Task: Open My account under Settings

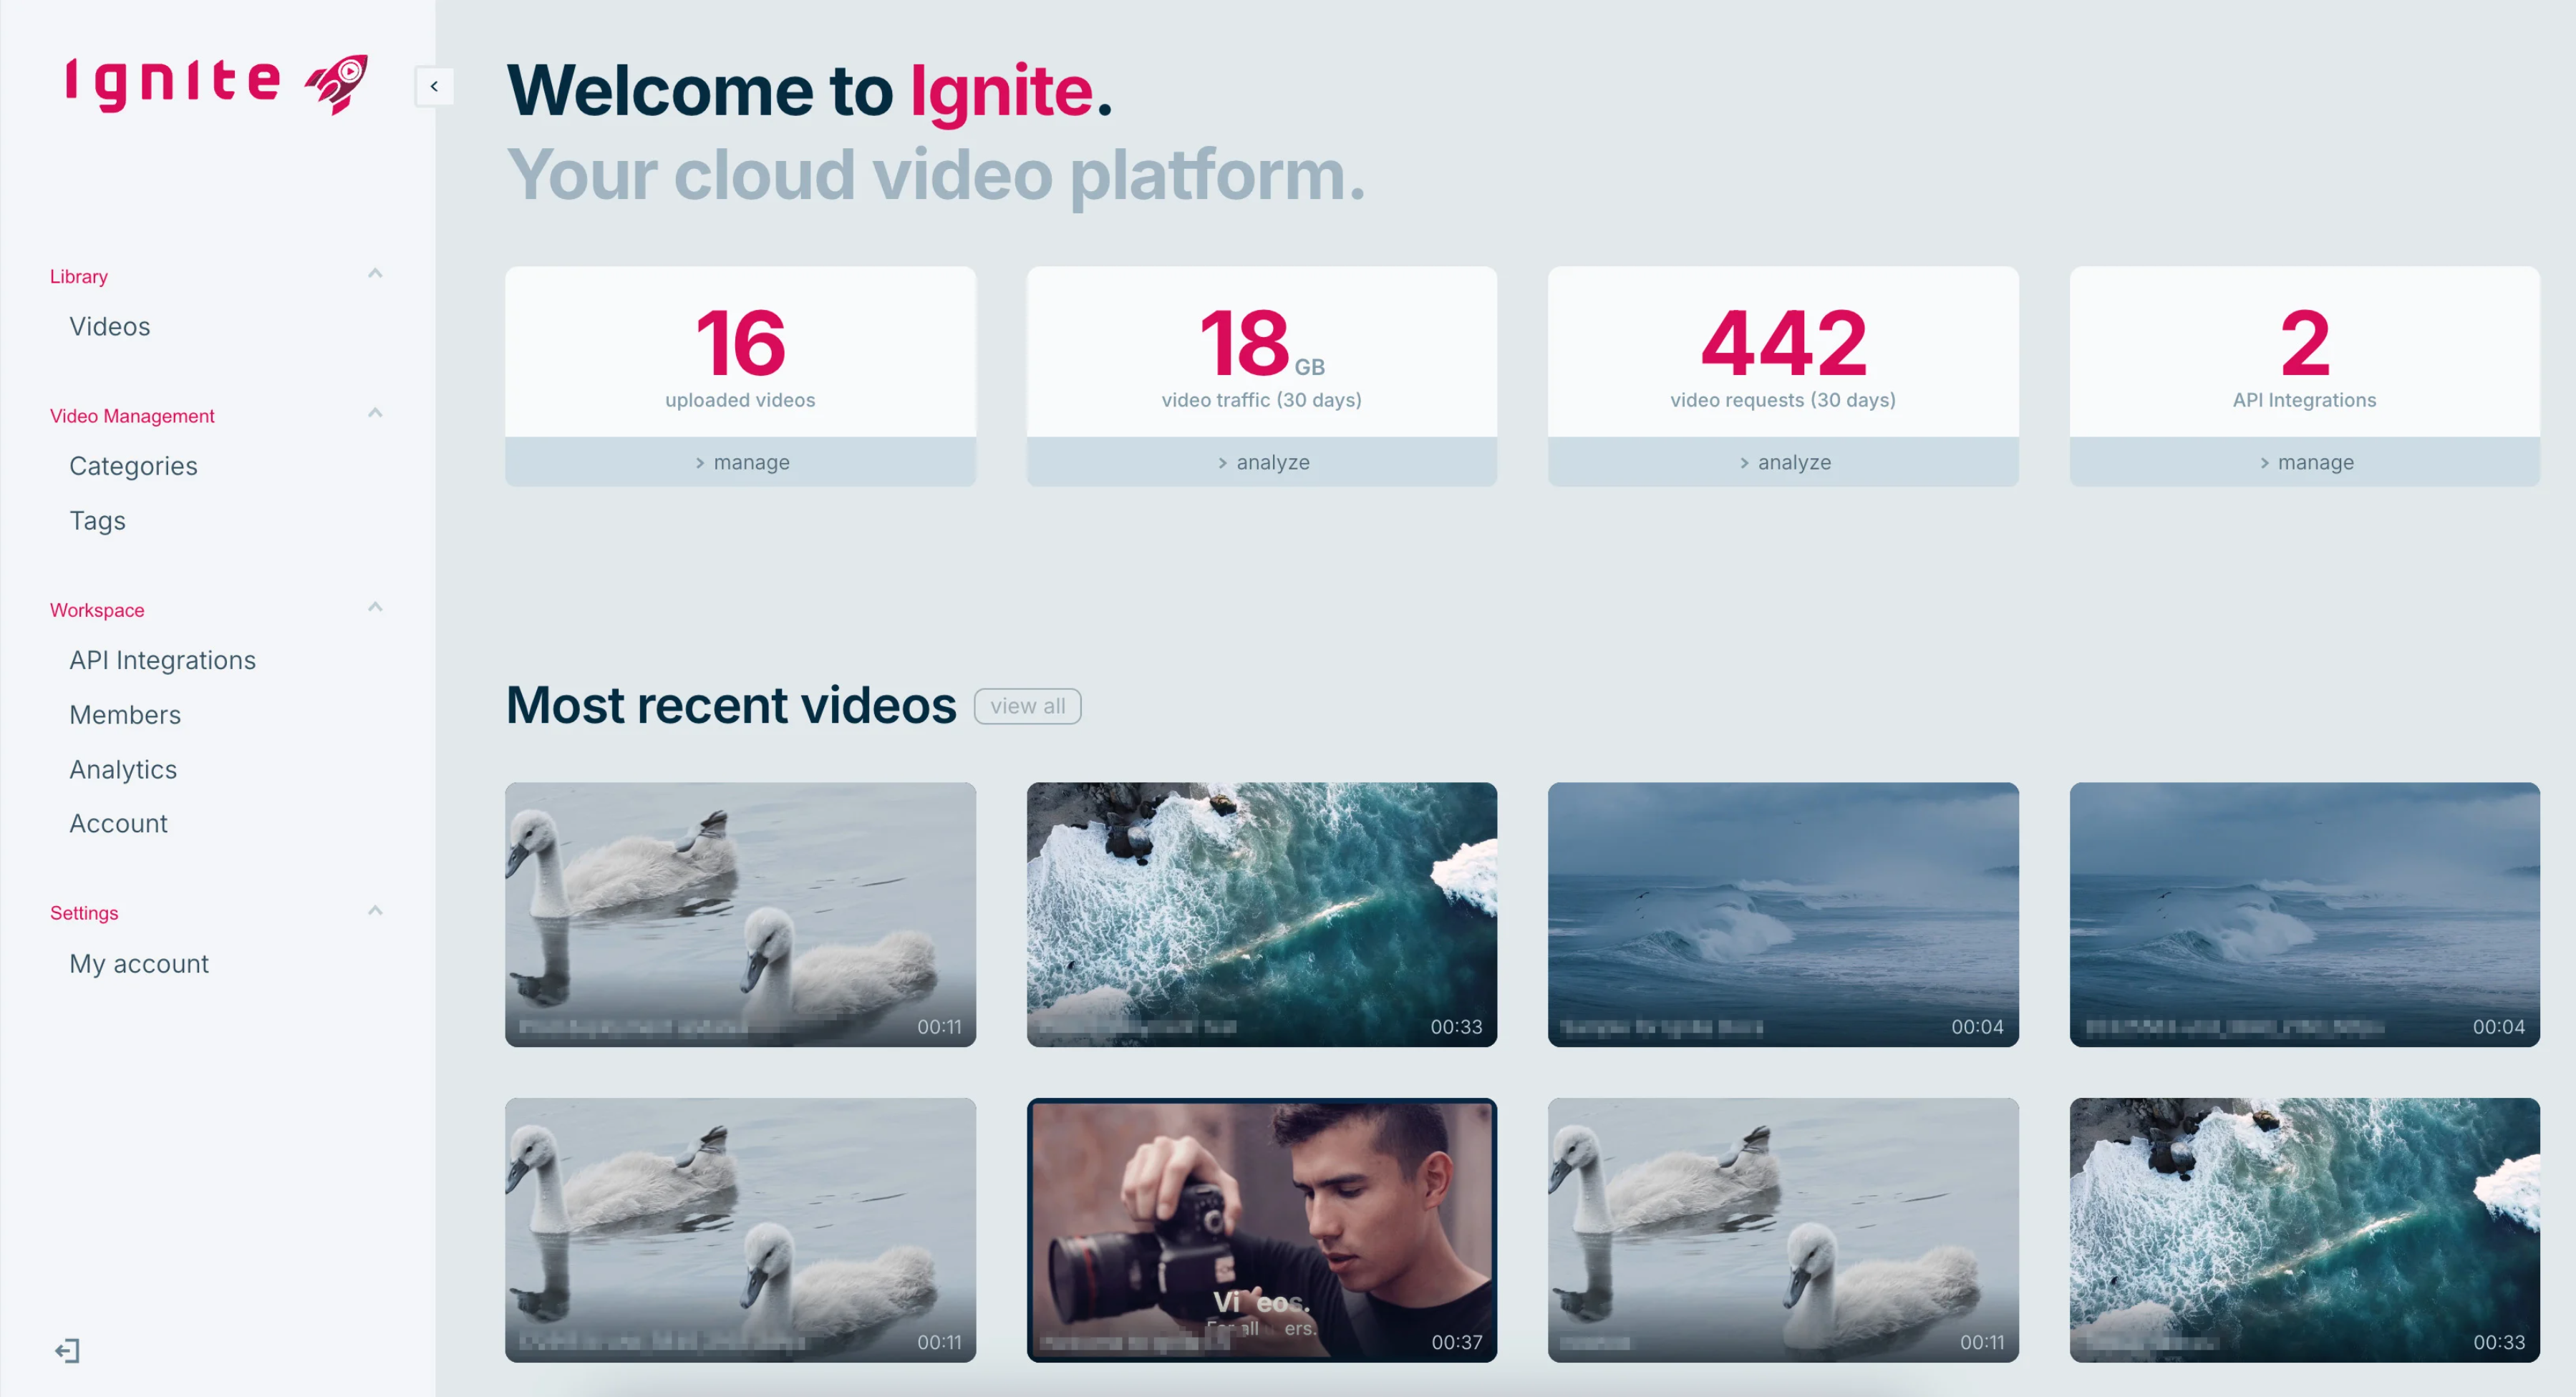Action: tap(138, 963)
